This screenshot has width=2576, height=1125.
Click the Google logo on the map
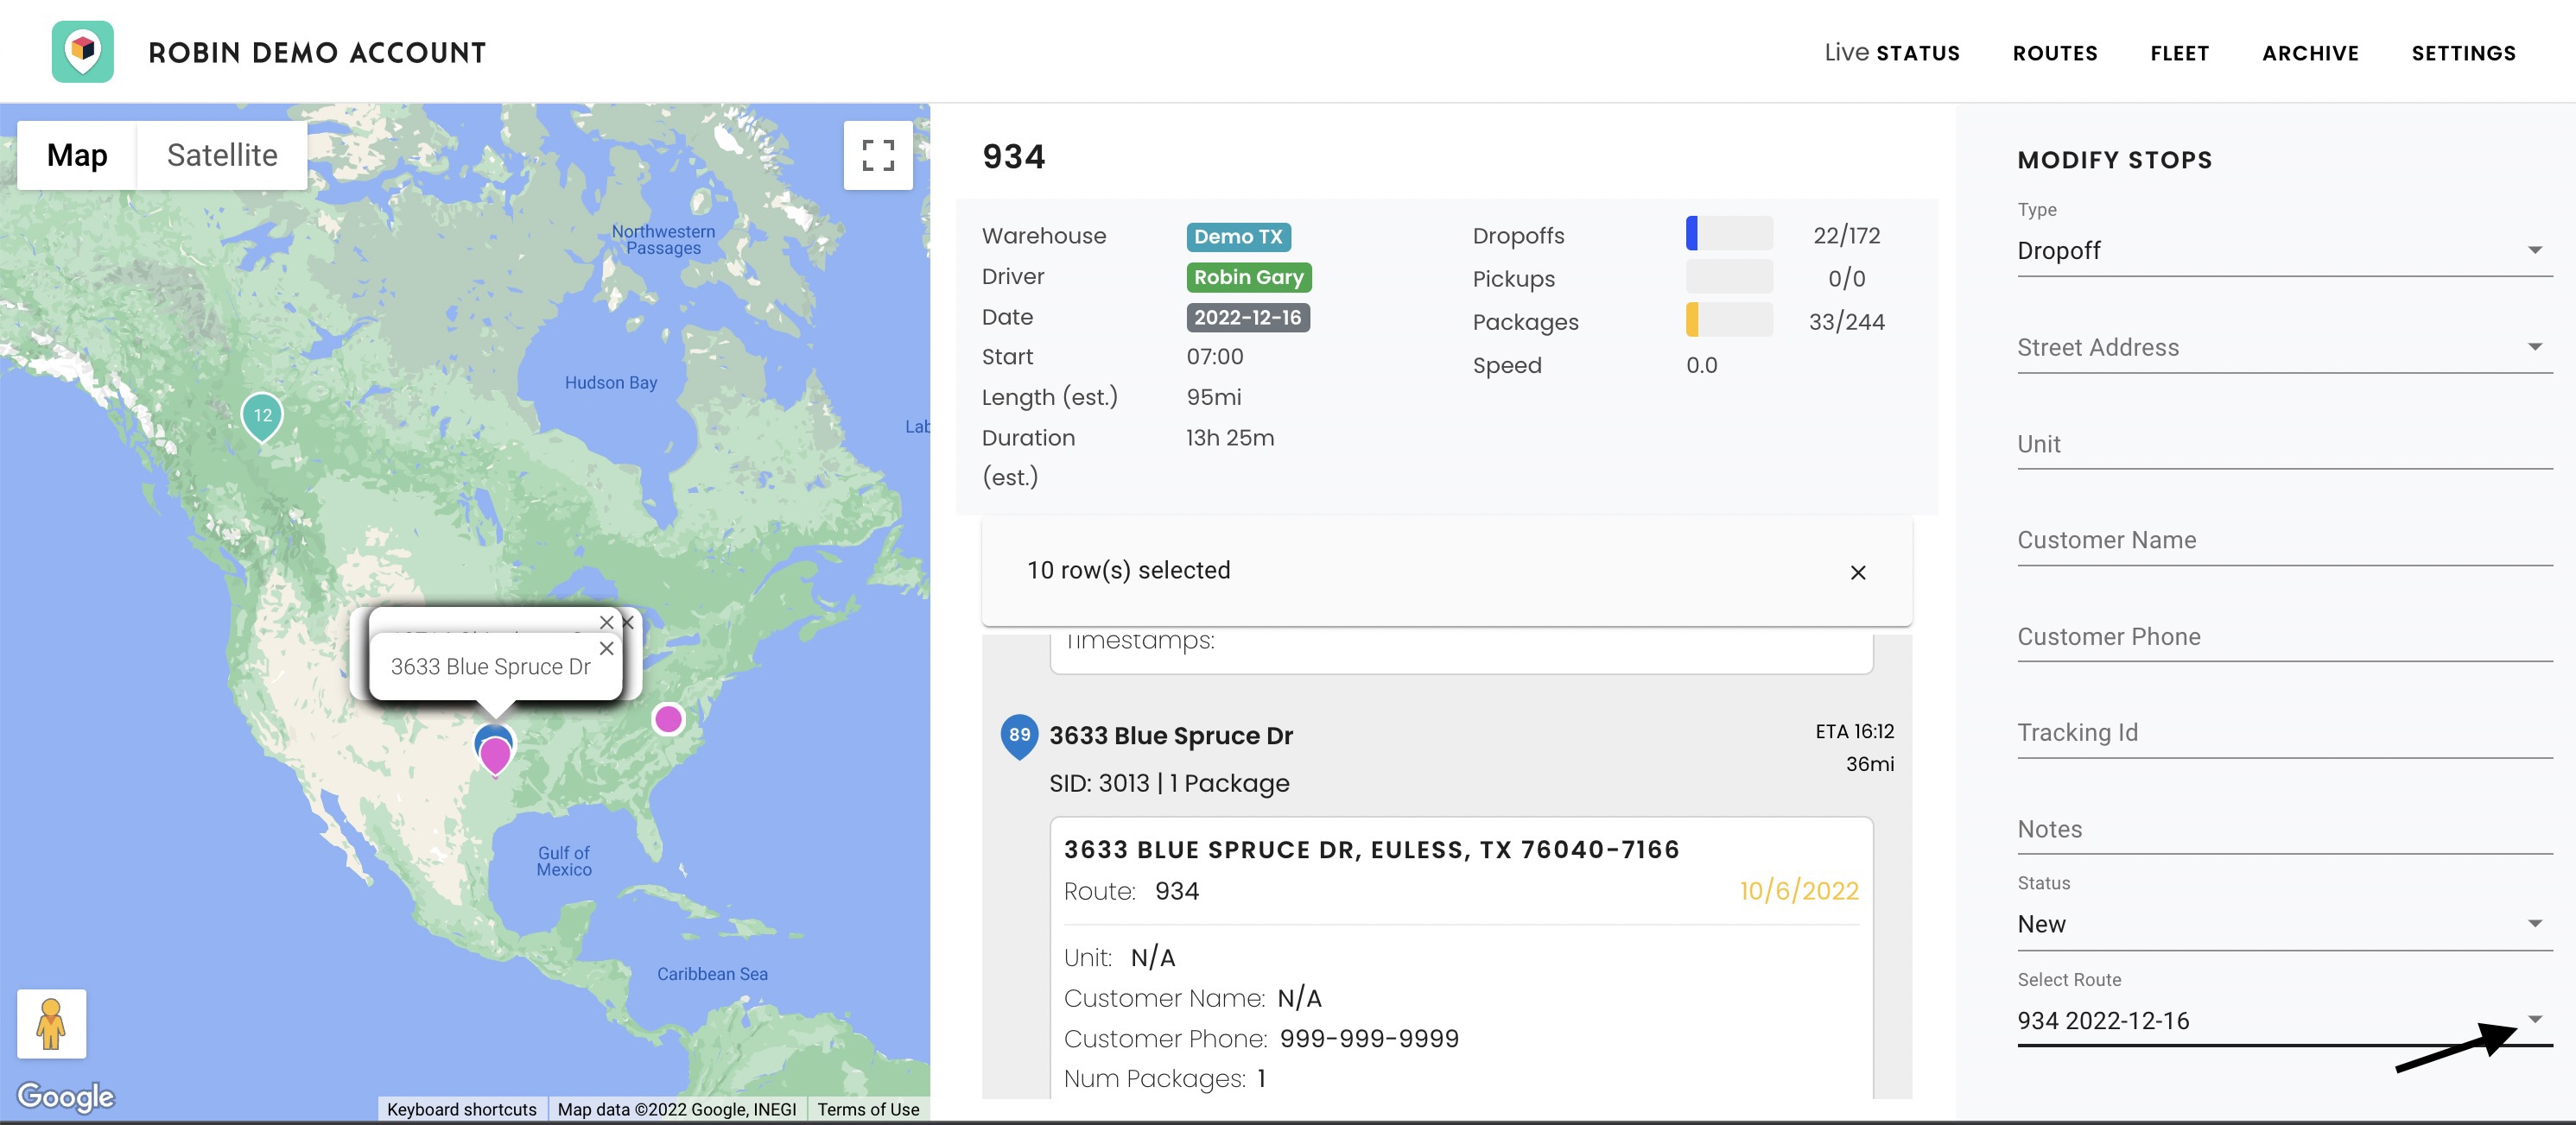(x=66, y=1096)
